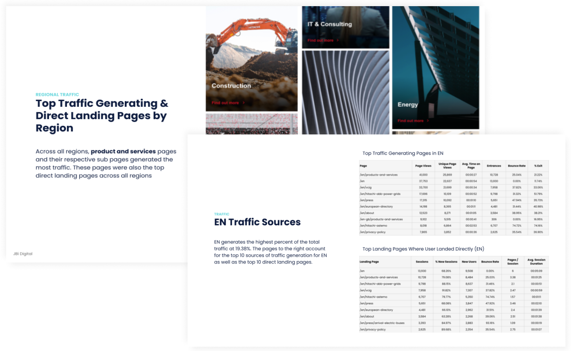Click the 'Top Landing Pages Where User Landed Directly (EN)' title
Viewport: 571px width, 351px height.
click(x=423, y=249)
